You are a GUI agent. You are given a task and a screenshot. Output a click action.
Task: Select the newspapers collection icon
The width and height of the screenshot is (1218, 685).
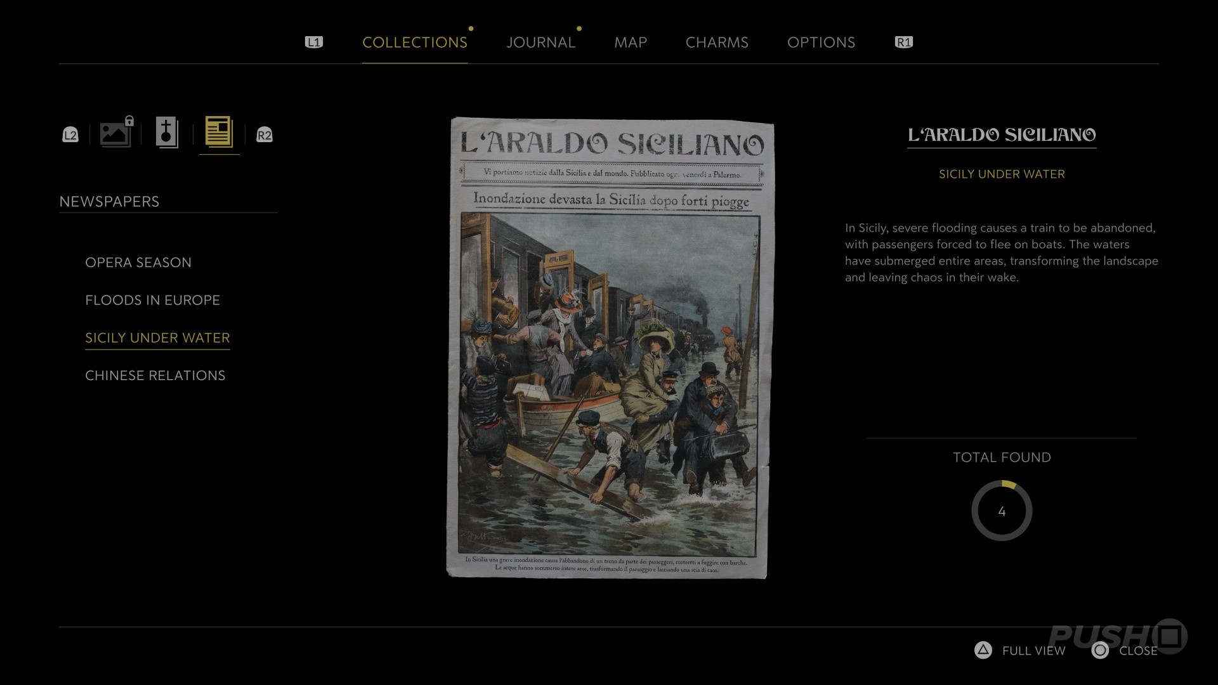[x=219, y=132]
